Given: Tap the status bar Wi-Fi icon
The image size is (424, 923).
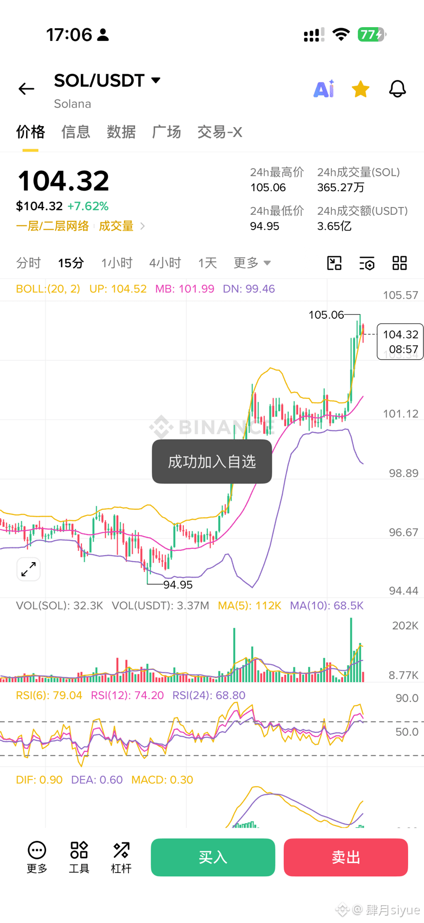Looking at the screenshot, I should tap(341, 34).
